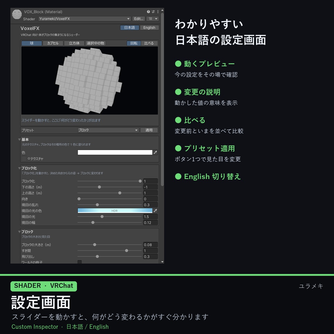Image resolution: width=334 pixels, height=334 pixels.
Task: Open the Shader Yurameki/VoxelFX dropdown
Action: click(x=84, y=19)
